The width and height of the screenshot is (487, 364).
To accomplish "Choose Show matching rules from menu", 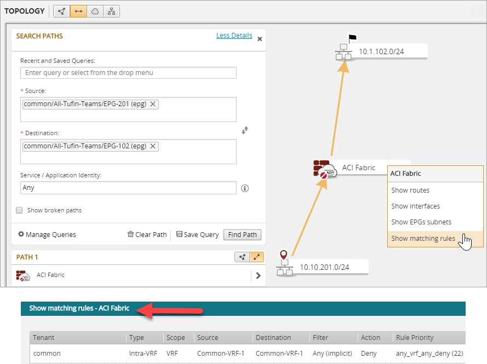I will click(x=423, y=239).
